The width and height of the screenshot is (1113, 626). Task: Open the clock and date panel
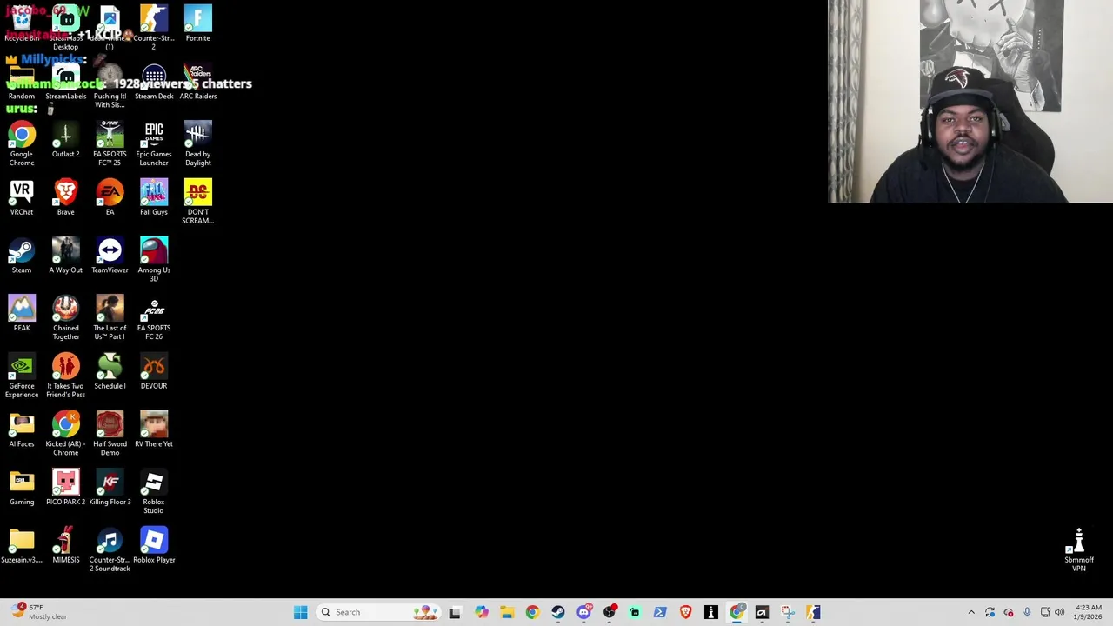1089,612
